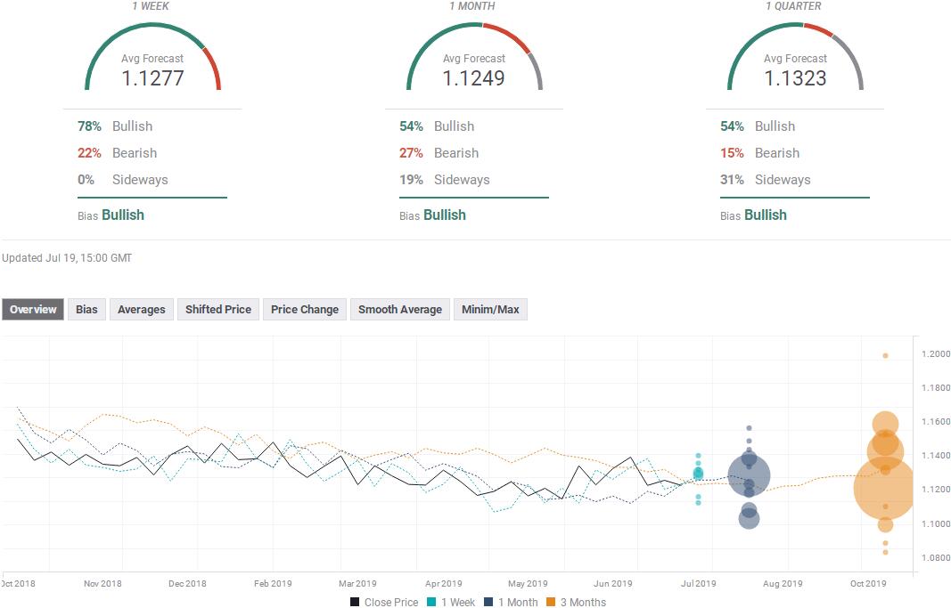Click the large blue 1 Month forecast bubble
The height and width of the screenshot is (608, 951).
coord(749,476)
